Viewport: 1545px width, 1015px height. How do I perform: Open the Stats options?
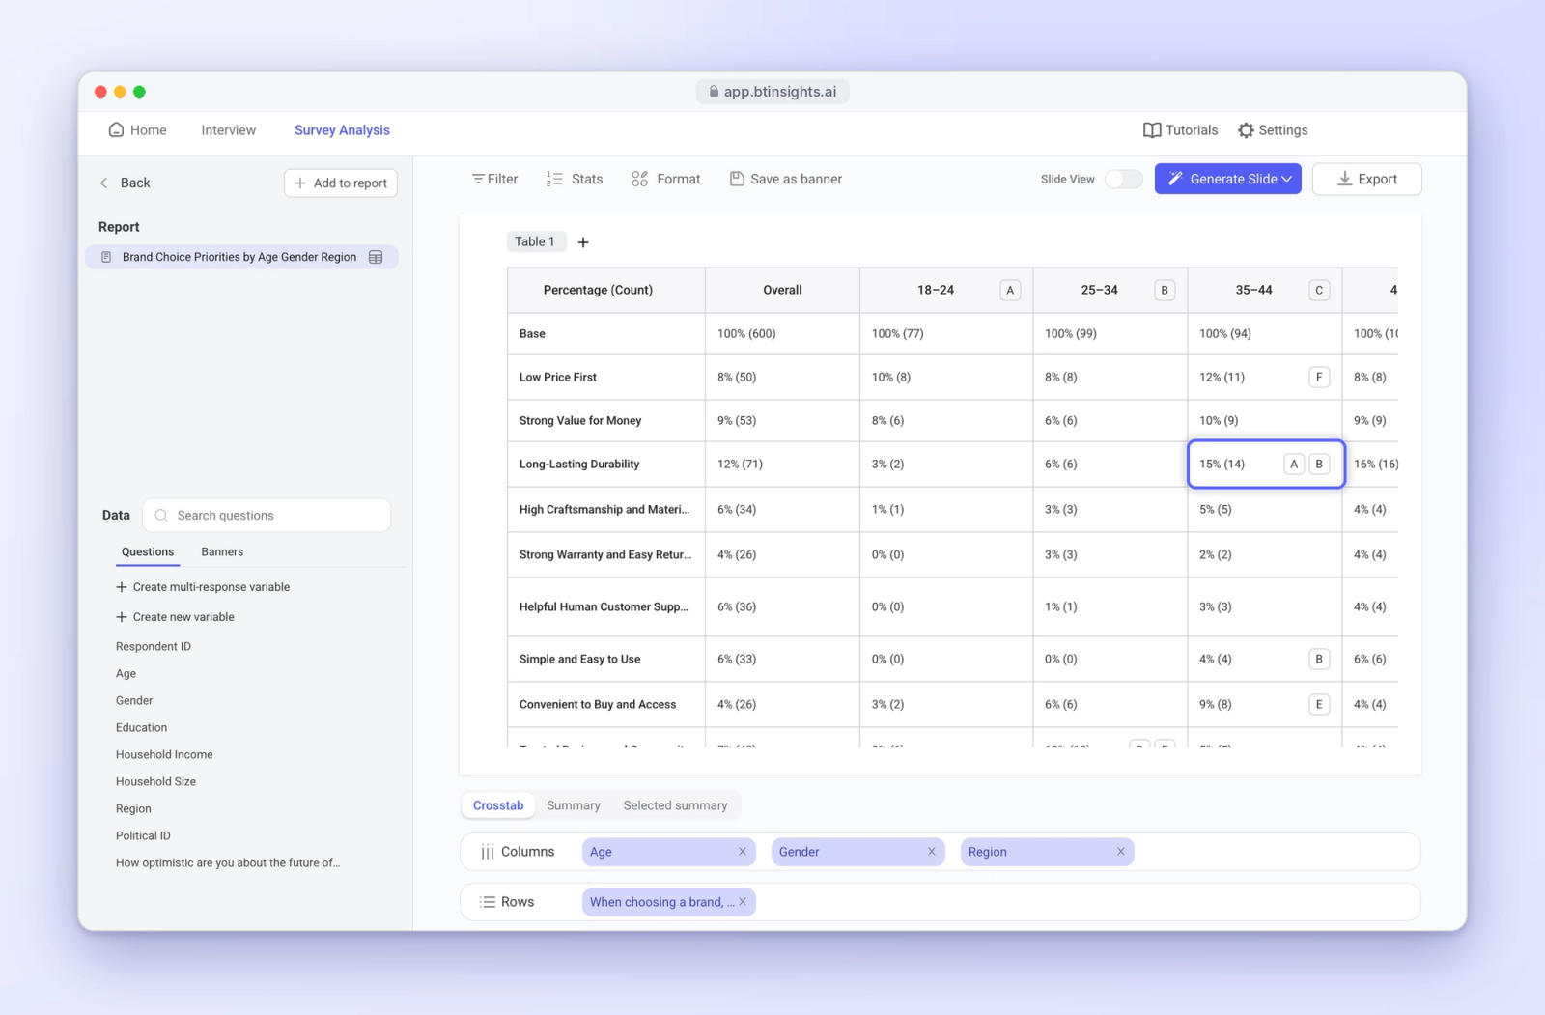(x=575, y=179)
